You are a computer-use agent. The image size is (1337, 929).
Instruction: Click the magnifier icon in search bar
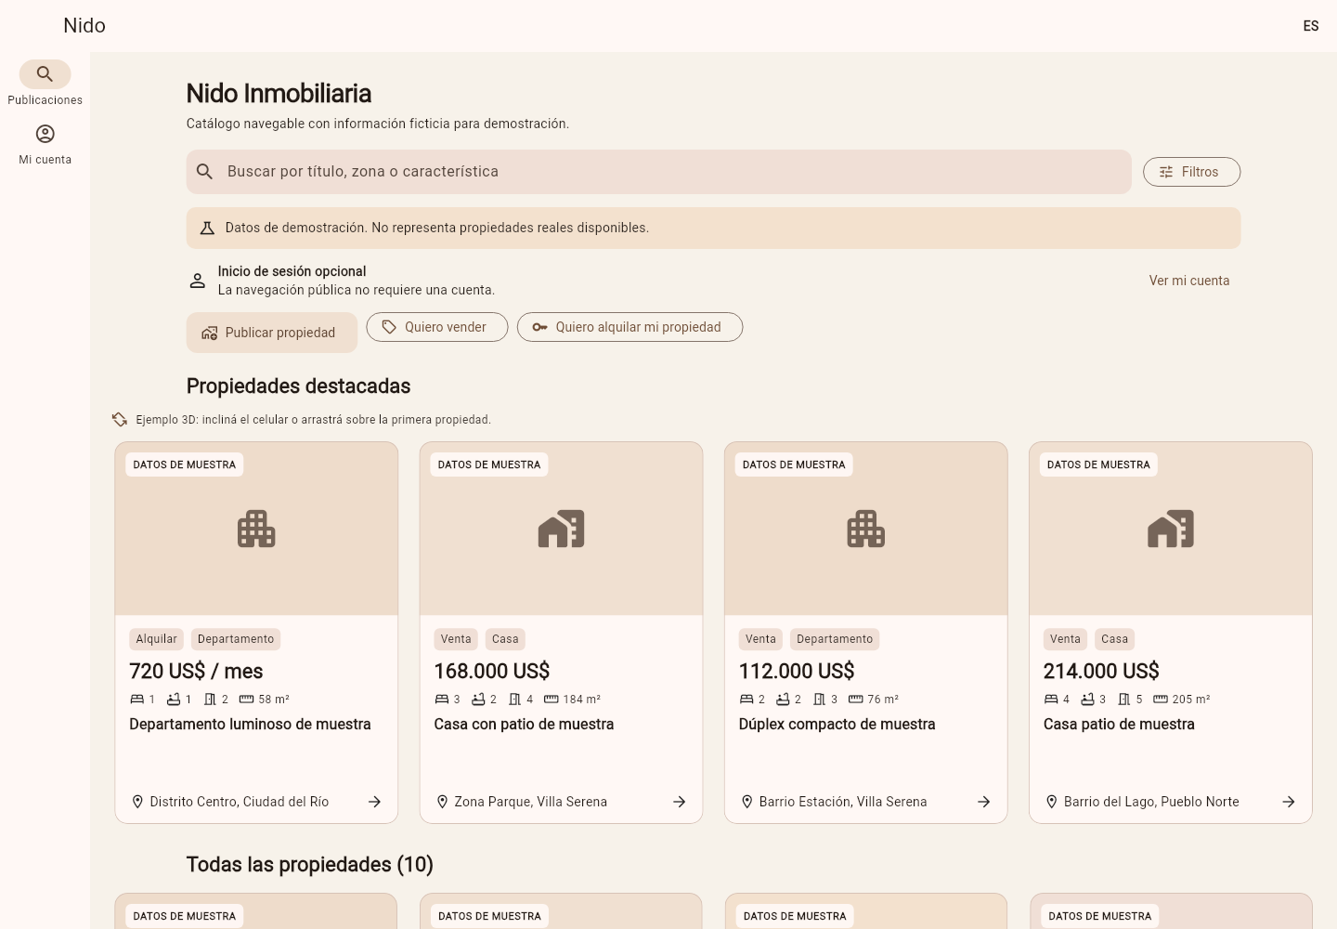[x=205, y=172]
